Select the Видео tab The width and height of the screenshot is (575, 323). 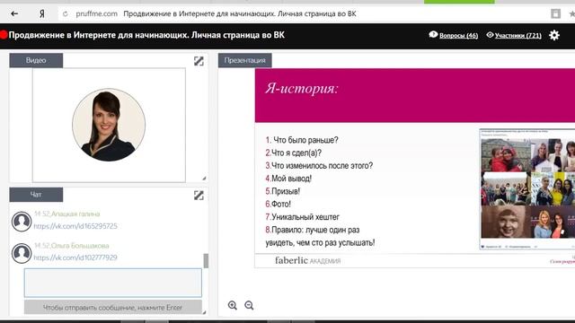click(x=36, y=60)
